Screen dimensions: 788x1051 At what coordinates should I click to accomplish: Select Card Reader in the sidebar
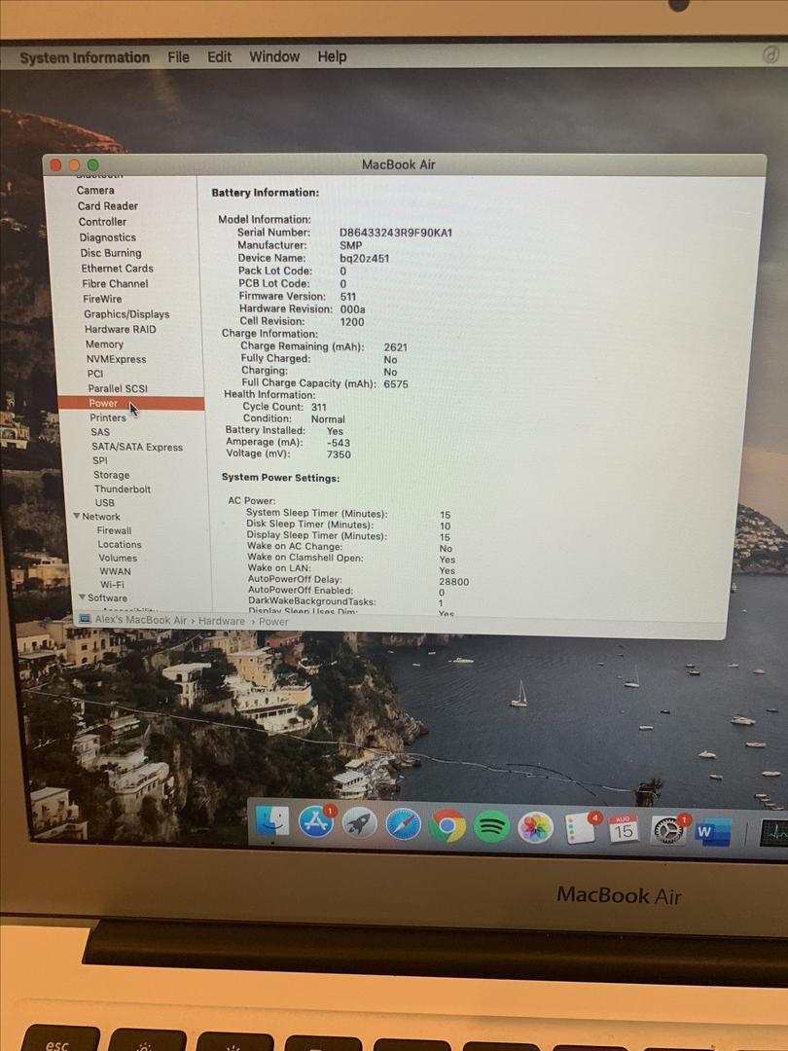[107, 205]
